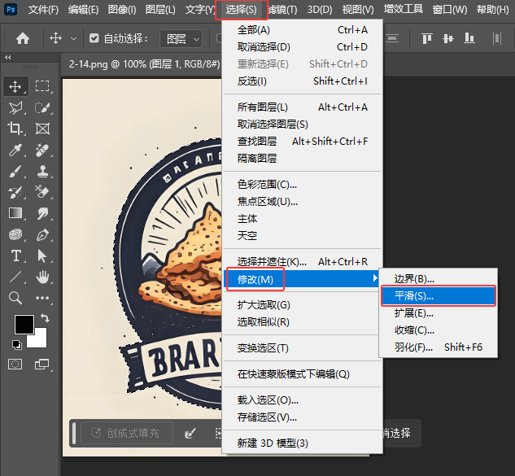The height and width of the screenshot is (476, 515).
Task: Select the Spot Healing Brush tool
Action: [x=42, y=151]
